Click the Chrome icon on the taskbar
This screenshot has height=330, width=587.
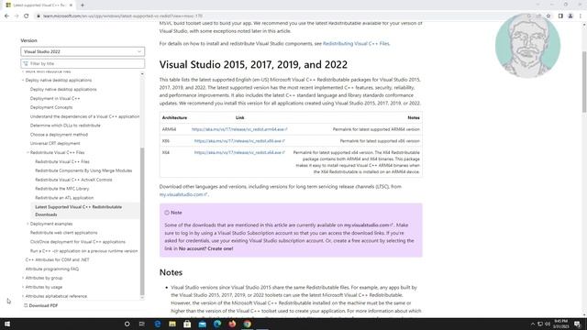point(247,324)
